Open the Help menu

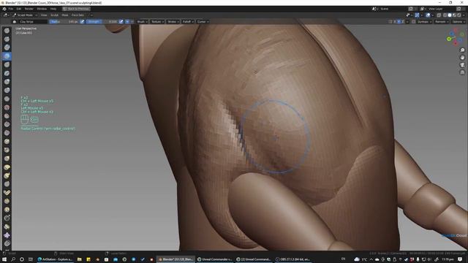pyautogui.click(x=53, y=9)
